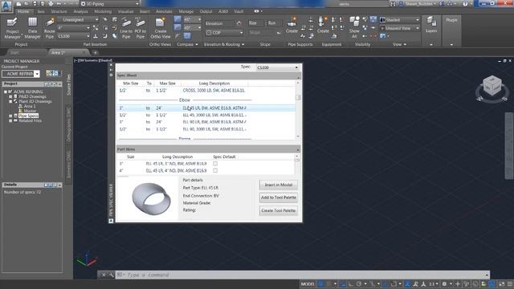The image size is (514, 289).
Task: Run the PCF to Pipe tool
Action: [x=141, y=28]
